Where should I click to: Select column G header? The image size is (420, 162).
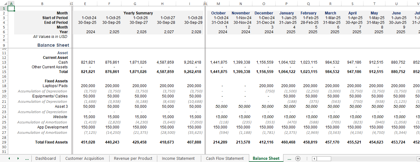click(135, 3)
